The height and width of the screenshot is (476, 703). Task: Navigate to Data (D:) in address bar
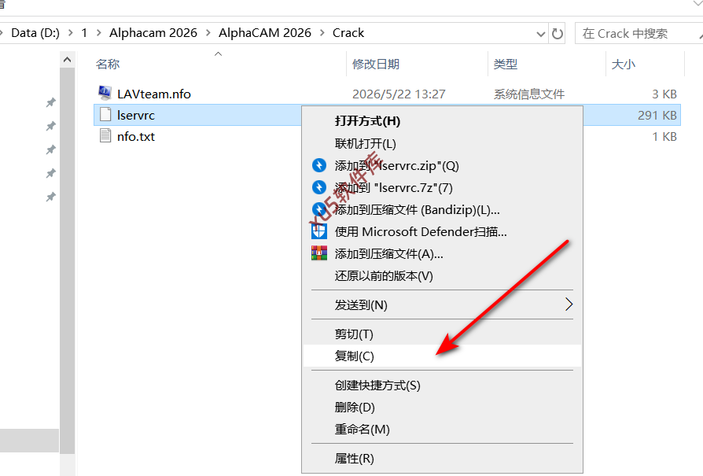[x=35, y=33]
